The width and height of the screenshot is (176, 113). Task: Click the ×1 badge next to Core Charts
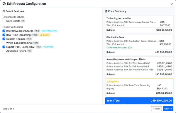23,21
